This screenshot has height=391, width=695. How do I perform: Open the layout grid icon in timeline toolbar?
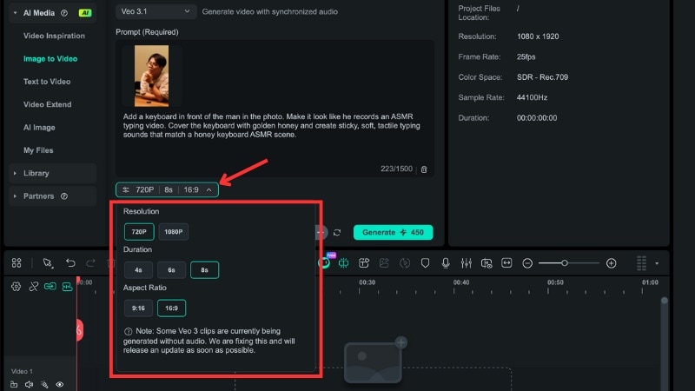point(17,263)
